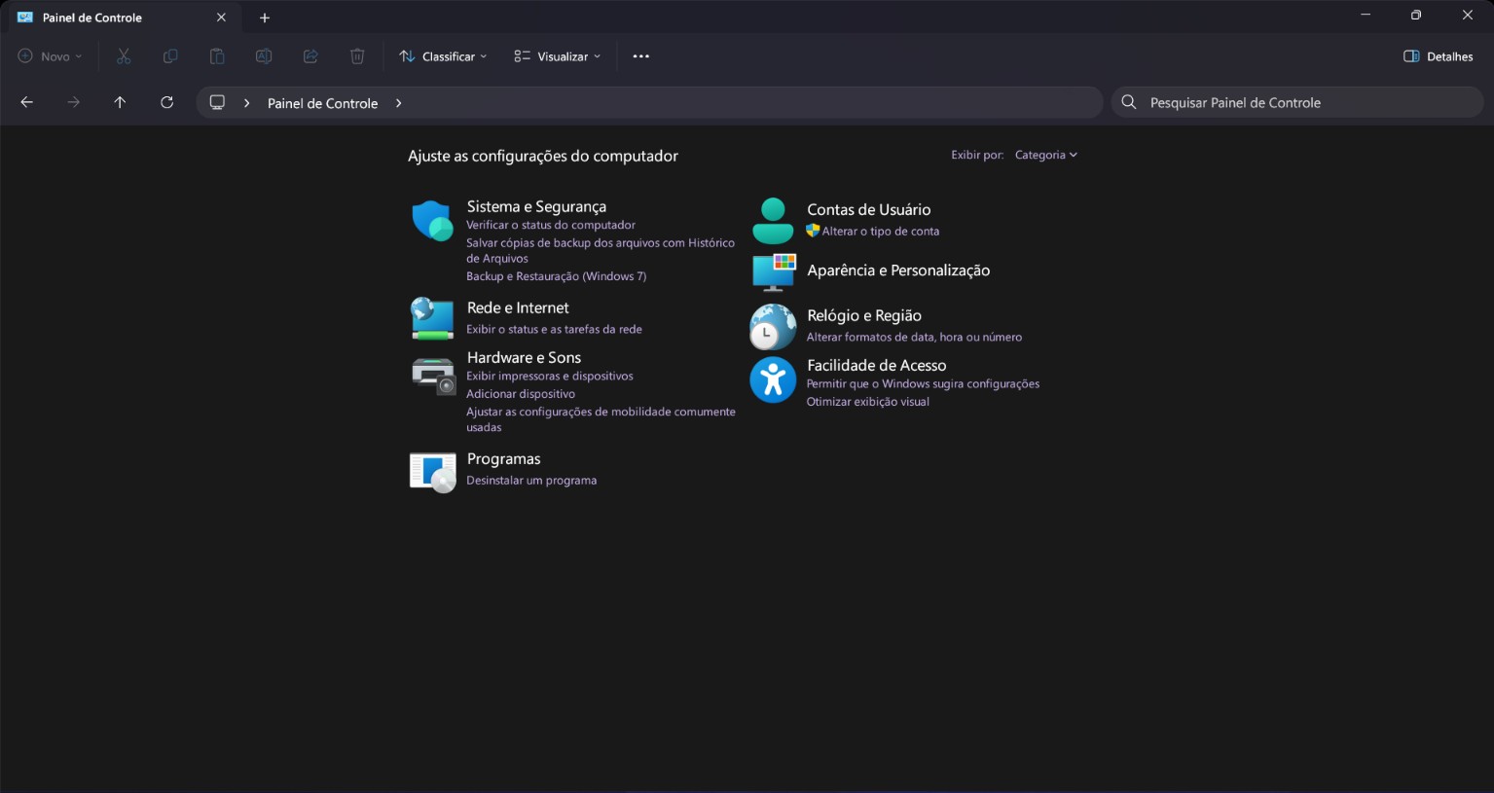Open the Visualizar dropdown

coord(558,56)
